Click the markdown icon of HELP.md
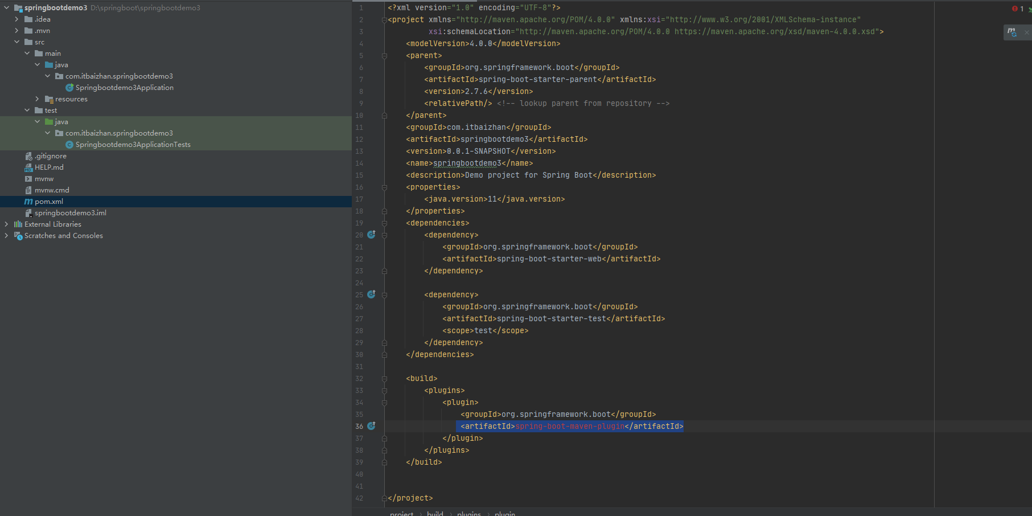1032x516 pixels. pyautogui.click(x=28, y=167)
